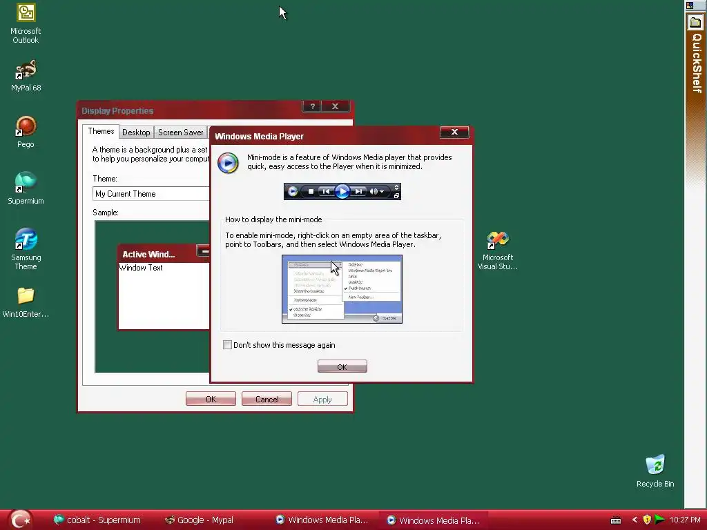Open the Screen Saver tab in Display Properties

pos(180,132)
